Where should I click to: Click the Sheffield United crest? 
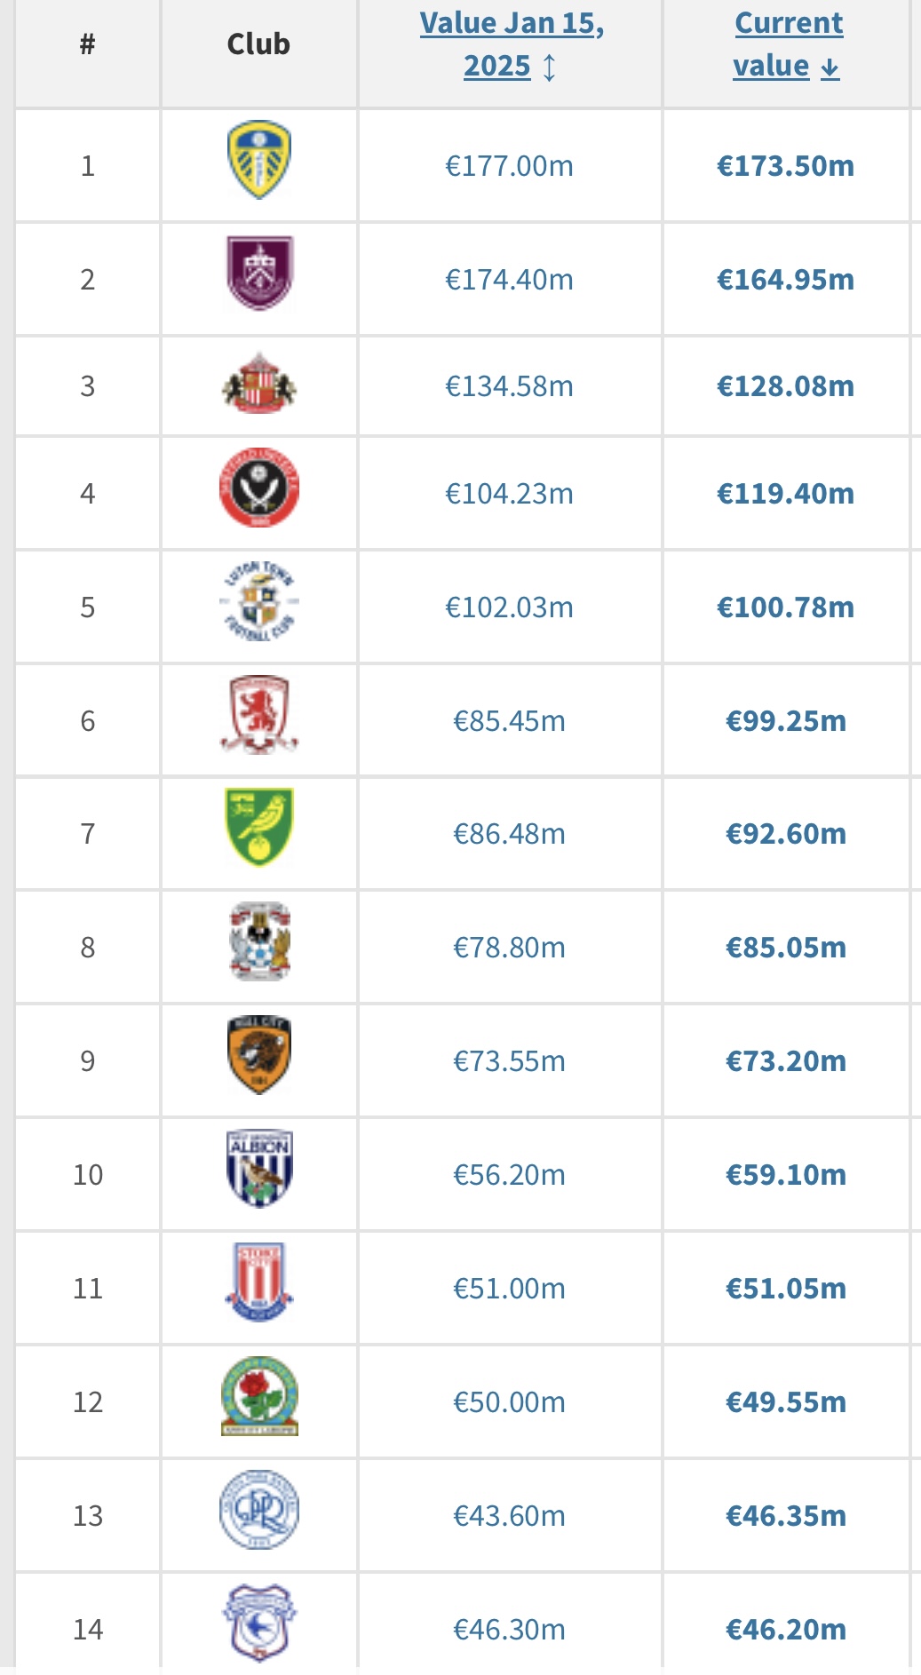coord(258,488)
